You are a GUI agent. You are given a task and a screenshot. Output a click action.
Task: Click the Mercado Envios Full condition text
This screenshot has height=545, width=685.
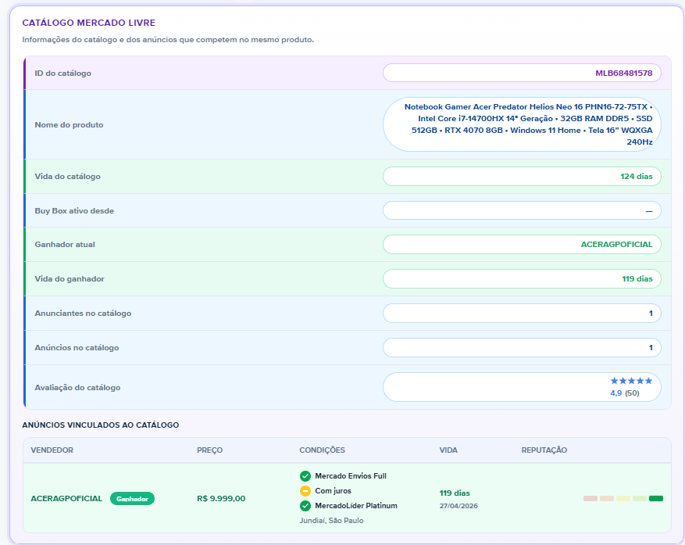click(x=351, y=476)
